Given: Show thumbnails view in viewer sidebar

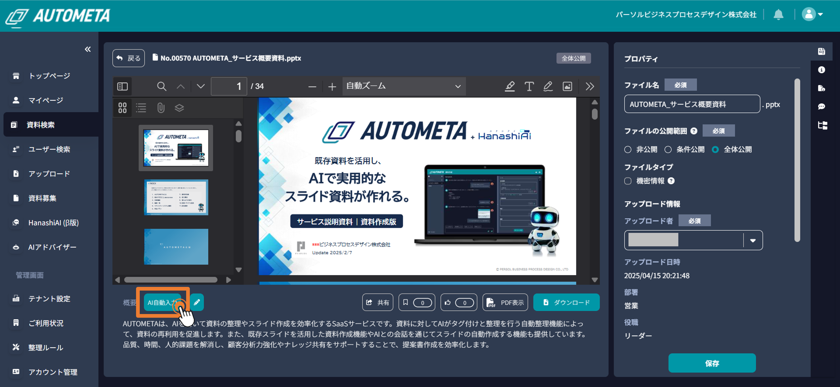Looking at the screenshot, I should click(122, 108).
